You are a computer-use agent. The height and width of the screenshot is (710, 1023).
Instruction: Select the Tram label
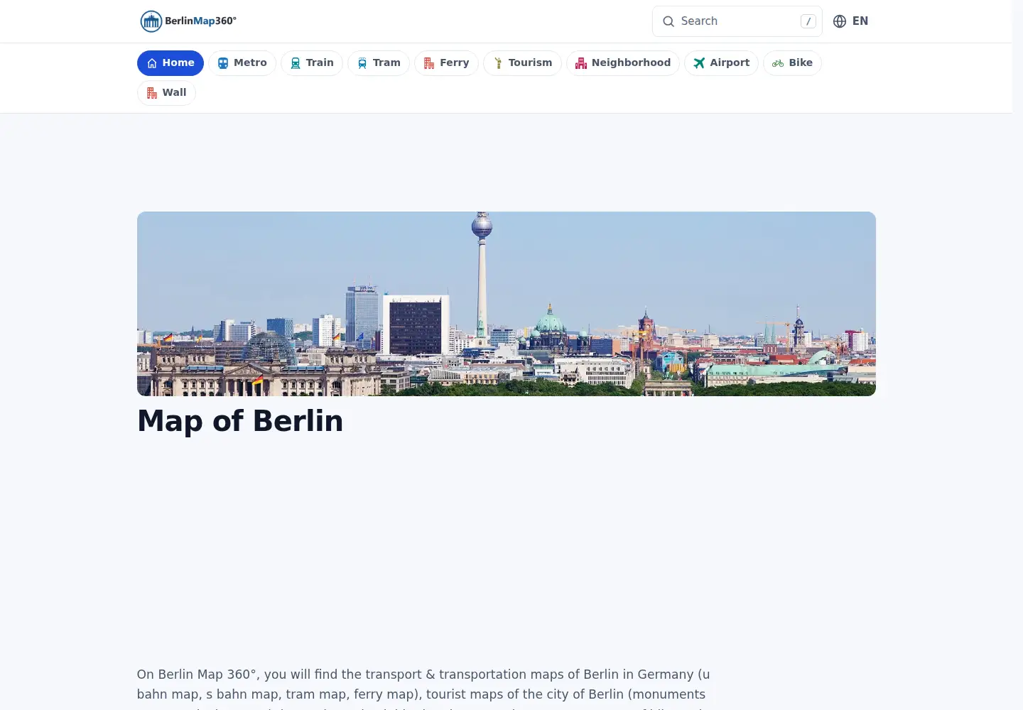click(386, 62)
